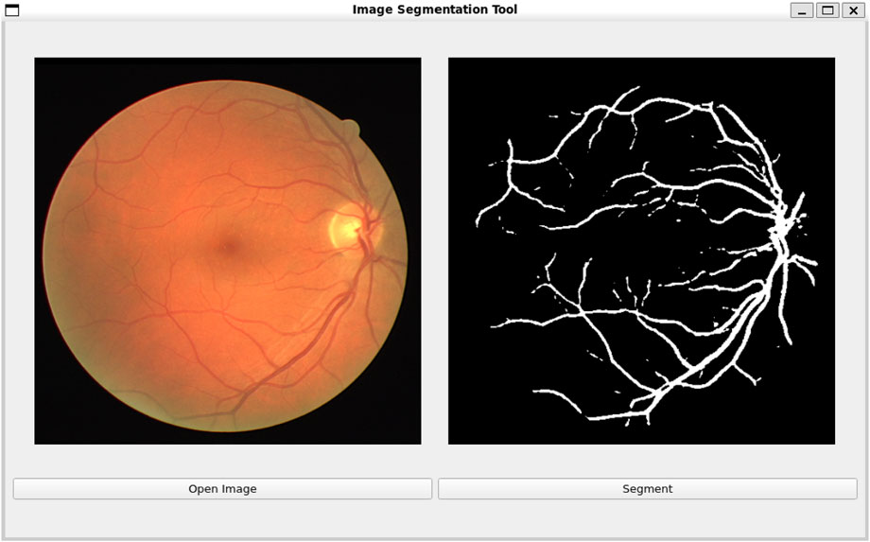Select the retinal fundus source image

tap(228, 251)
